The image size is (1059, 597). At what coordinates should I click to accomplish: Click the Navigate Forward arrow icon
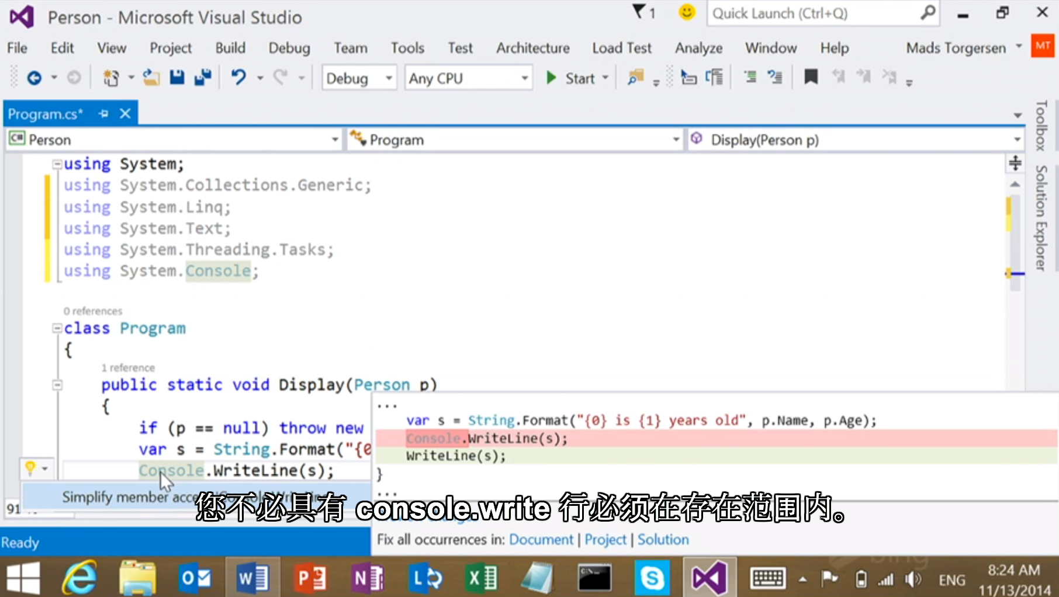(74, 78)
